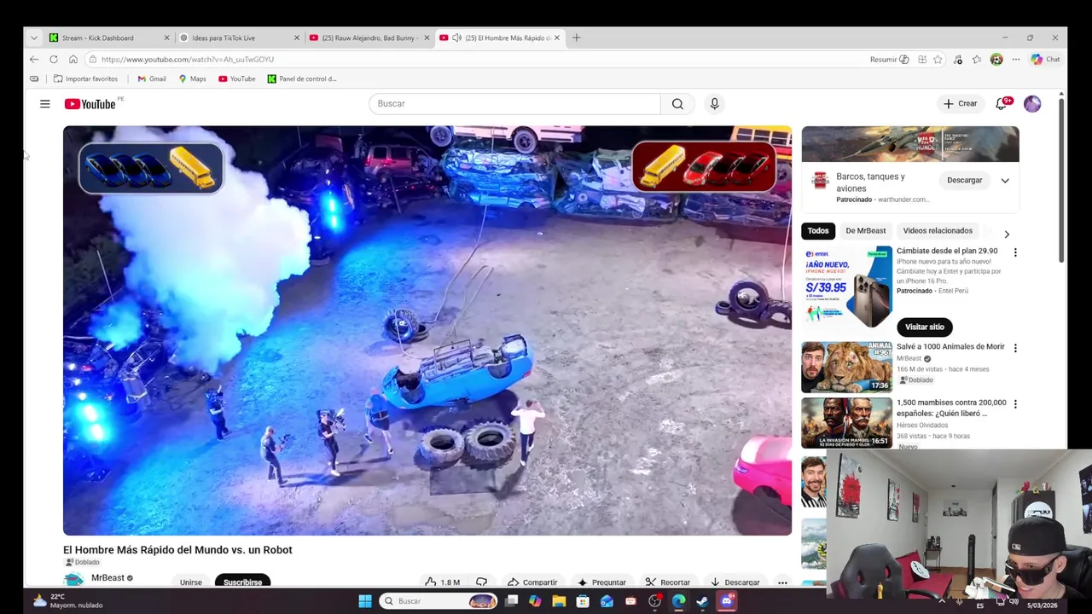
Task: Open options for the Entel ad
Action: click(1015, 252)
